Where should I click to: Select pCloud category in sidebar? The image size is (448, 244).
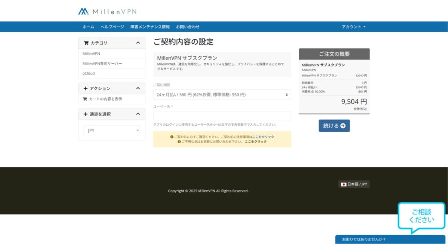click(112, 73)
